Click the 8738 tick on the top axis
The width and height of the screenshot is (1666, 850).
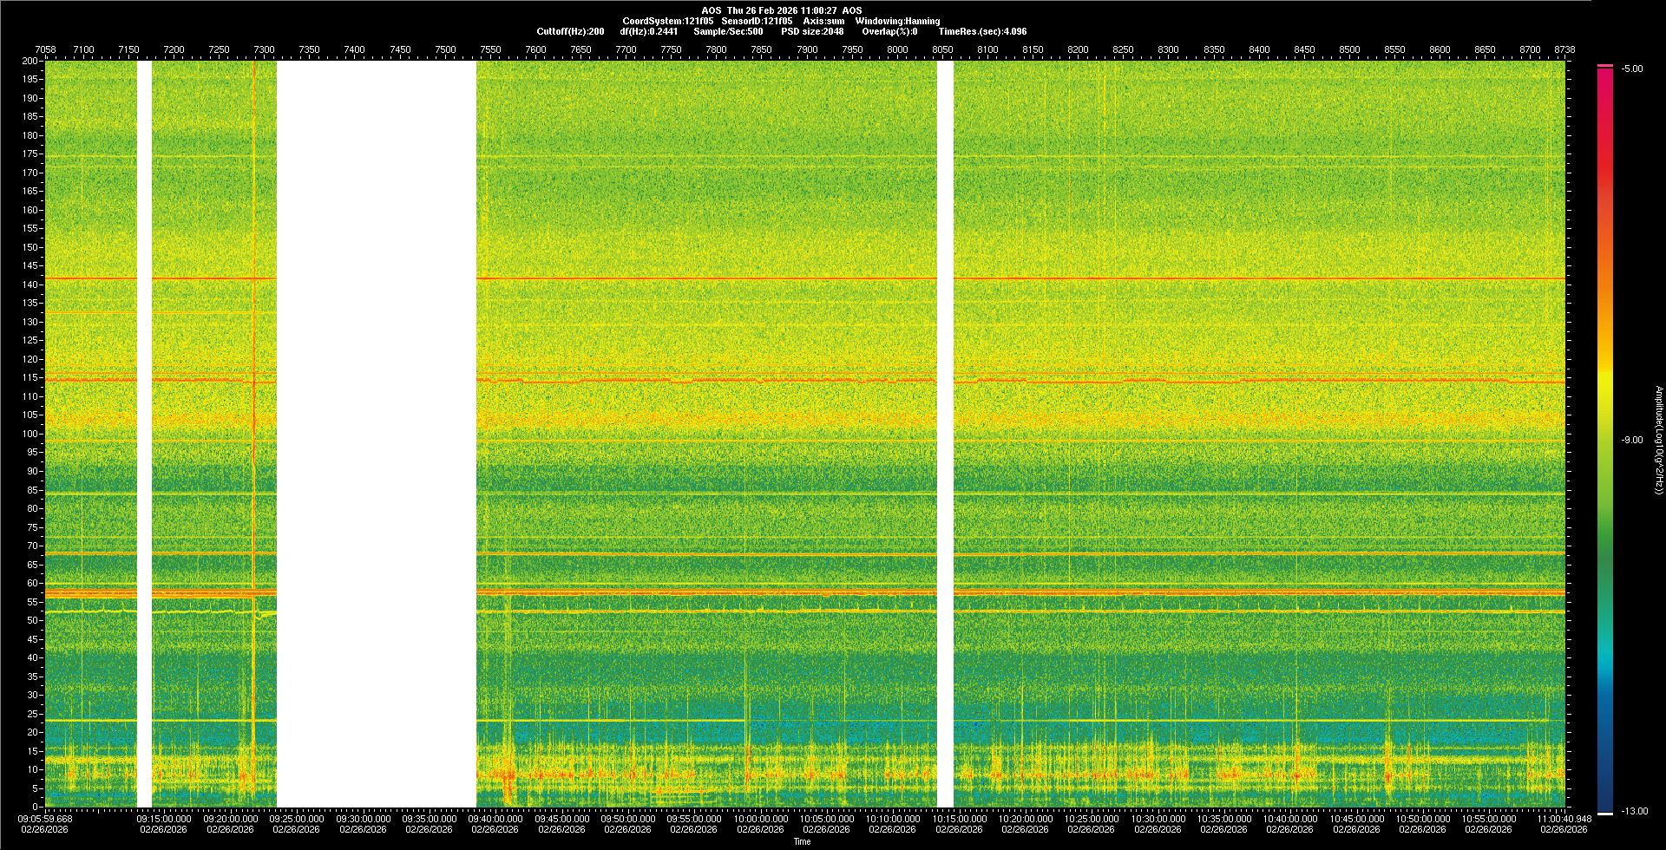tap(1564, 49)
